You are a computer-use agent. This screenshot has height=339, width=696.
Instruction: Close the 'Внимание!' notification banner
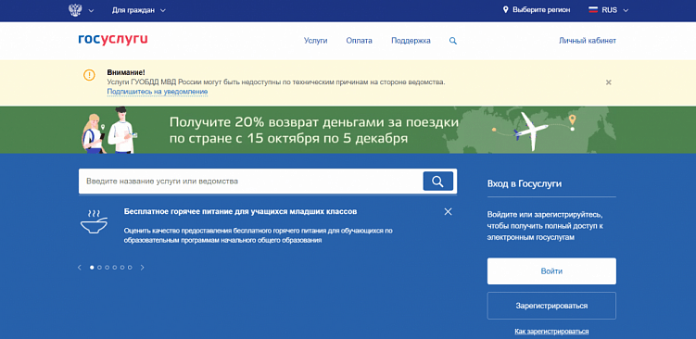pyautogui.click(x=609, y=82)
